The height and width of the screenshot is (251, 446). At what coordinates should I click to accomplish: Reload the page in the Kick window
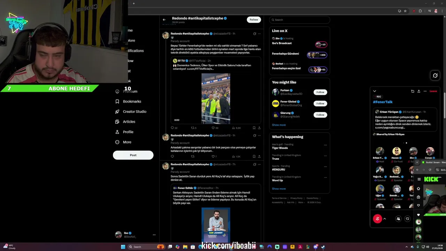coord(430,170)
